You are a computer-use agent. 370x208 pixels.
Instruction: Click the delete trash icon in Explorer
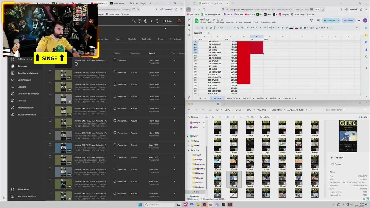tap(241, 117)
